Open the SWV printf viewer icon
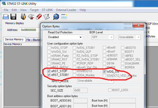Image resolution: width=158 pixels, height=108 pixels. pos(64,17)
